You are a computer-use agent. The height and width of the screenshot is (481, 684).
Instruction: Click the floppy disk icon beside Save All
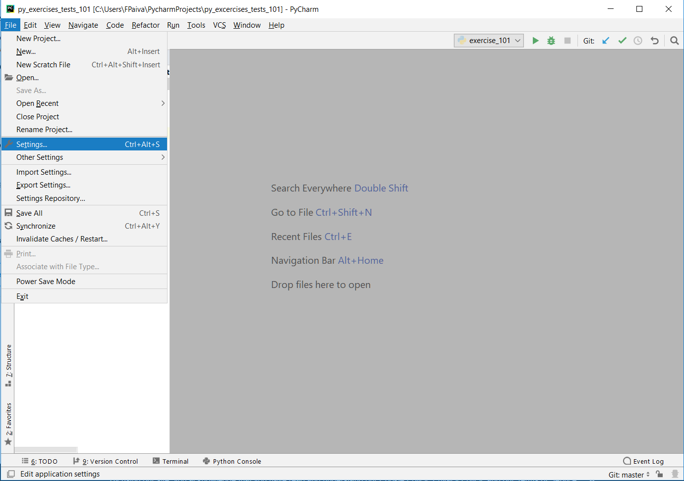click(x=8, y=213)
